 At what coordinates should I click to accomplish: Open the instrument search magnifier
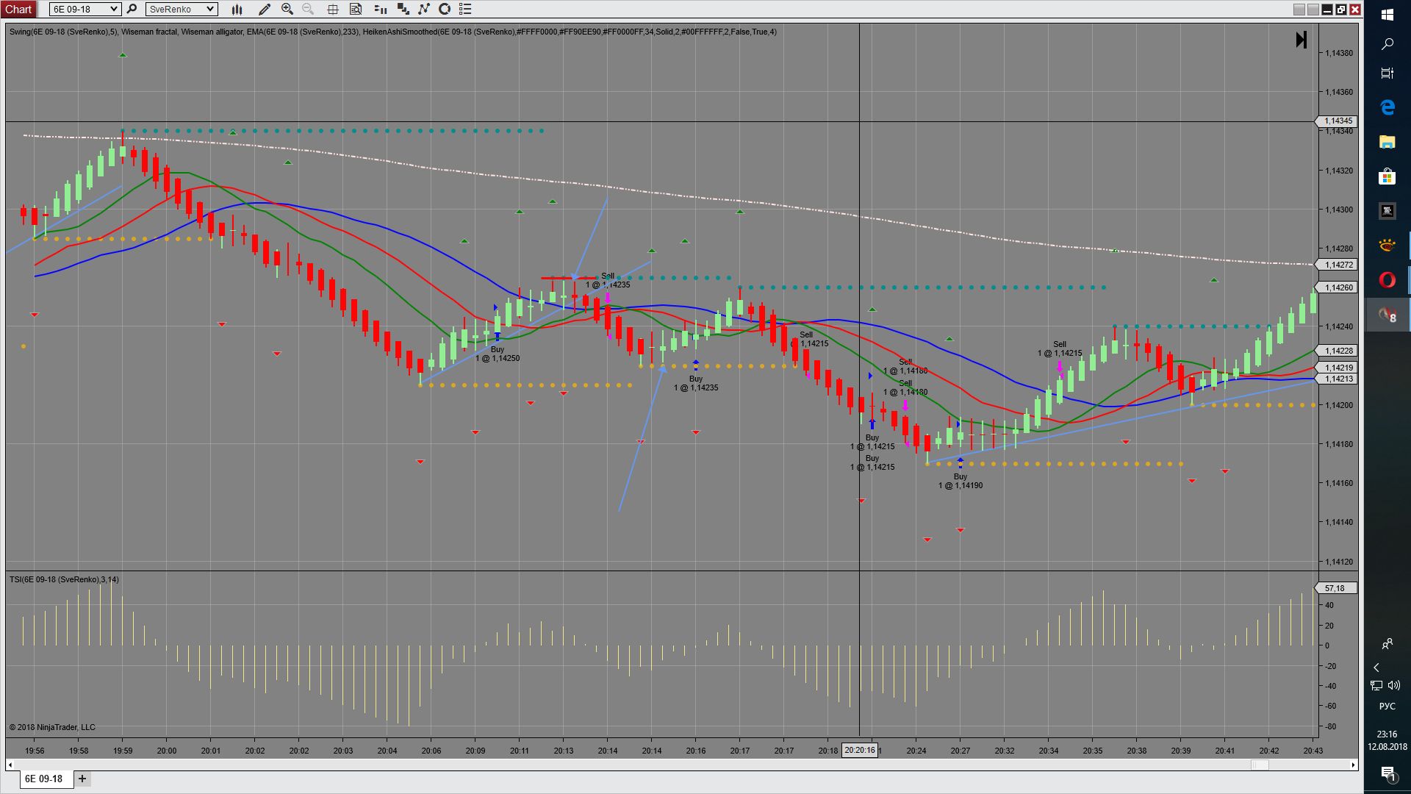pyautogui.click(x=132, y=9)
